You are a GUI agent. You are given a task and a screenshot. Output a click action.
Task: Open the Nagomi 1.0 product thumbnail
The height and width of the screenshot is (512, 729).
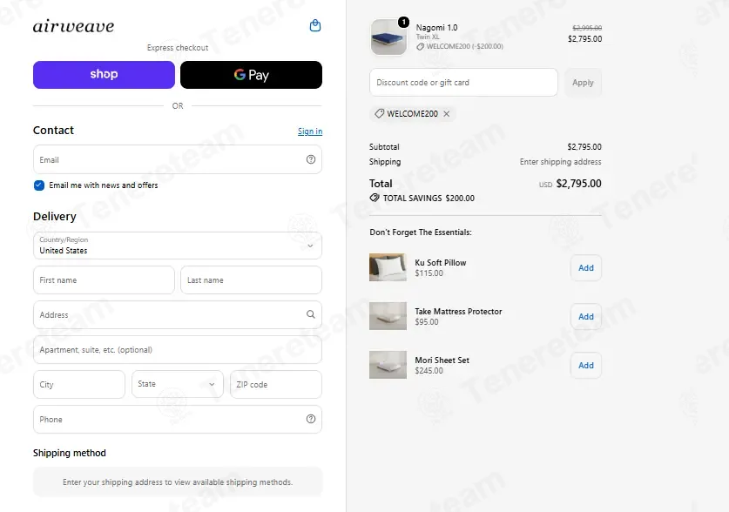coord(388,37)
